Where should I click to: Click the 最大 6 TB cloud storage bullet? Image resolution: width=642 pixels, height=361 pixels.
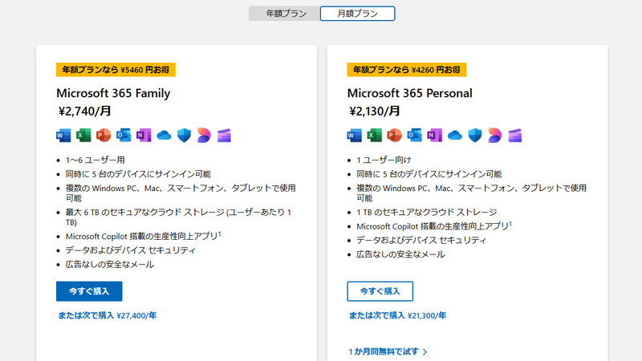pos(178,217)
